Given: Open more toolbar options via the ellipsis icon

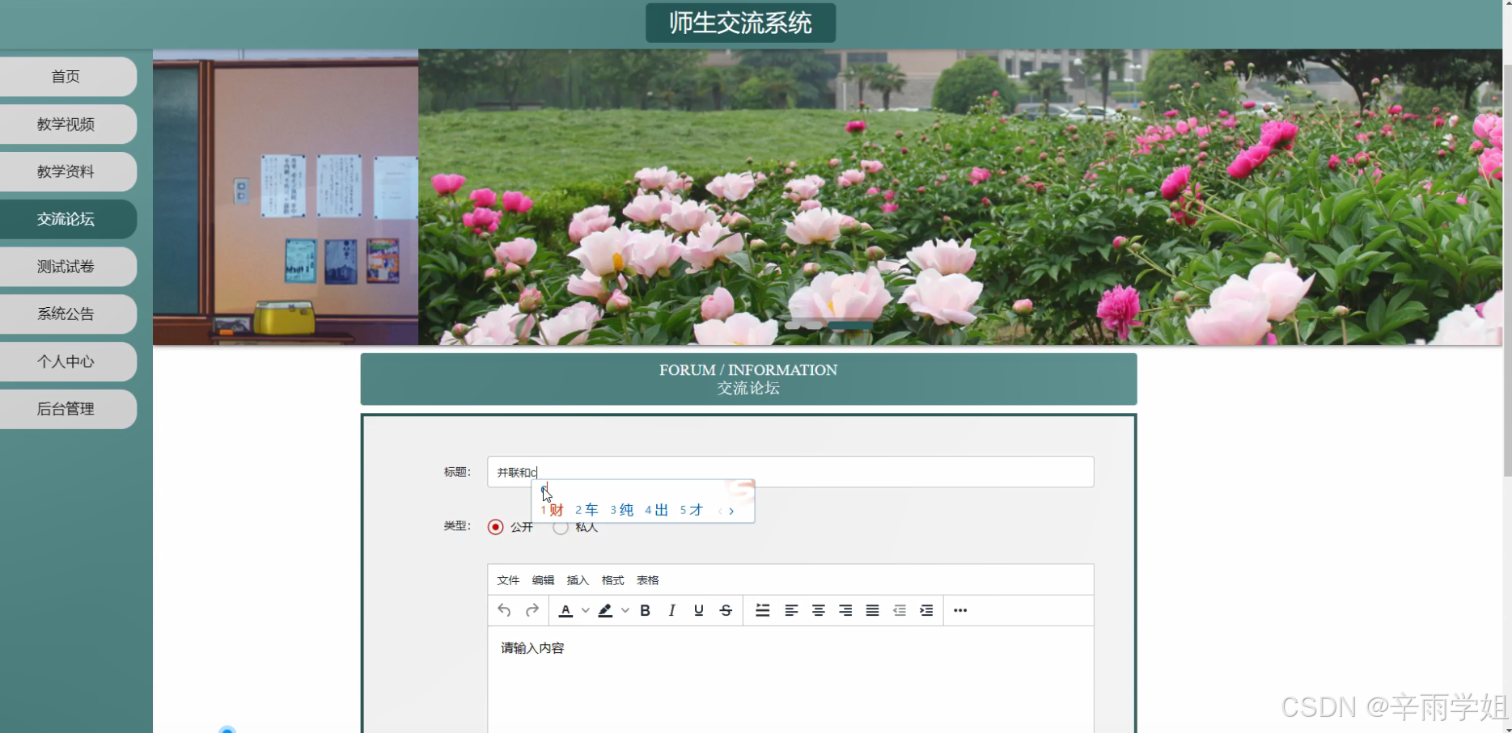Looking at the screenshot, I should [960, 610].
